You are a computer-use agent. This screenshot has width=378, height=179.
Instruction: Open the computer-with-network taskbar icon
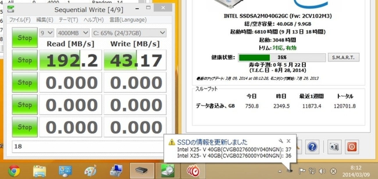click(116, 171)
